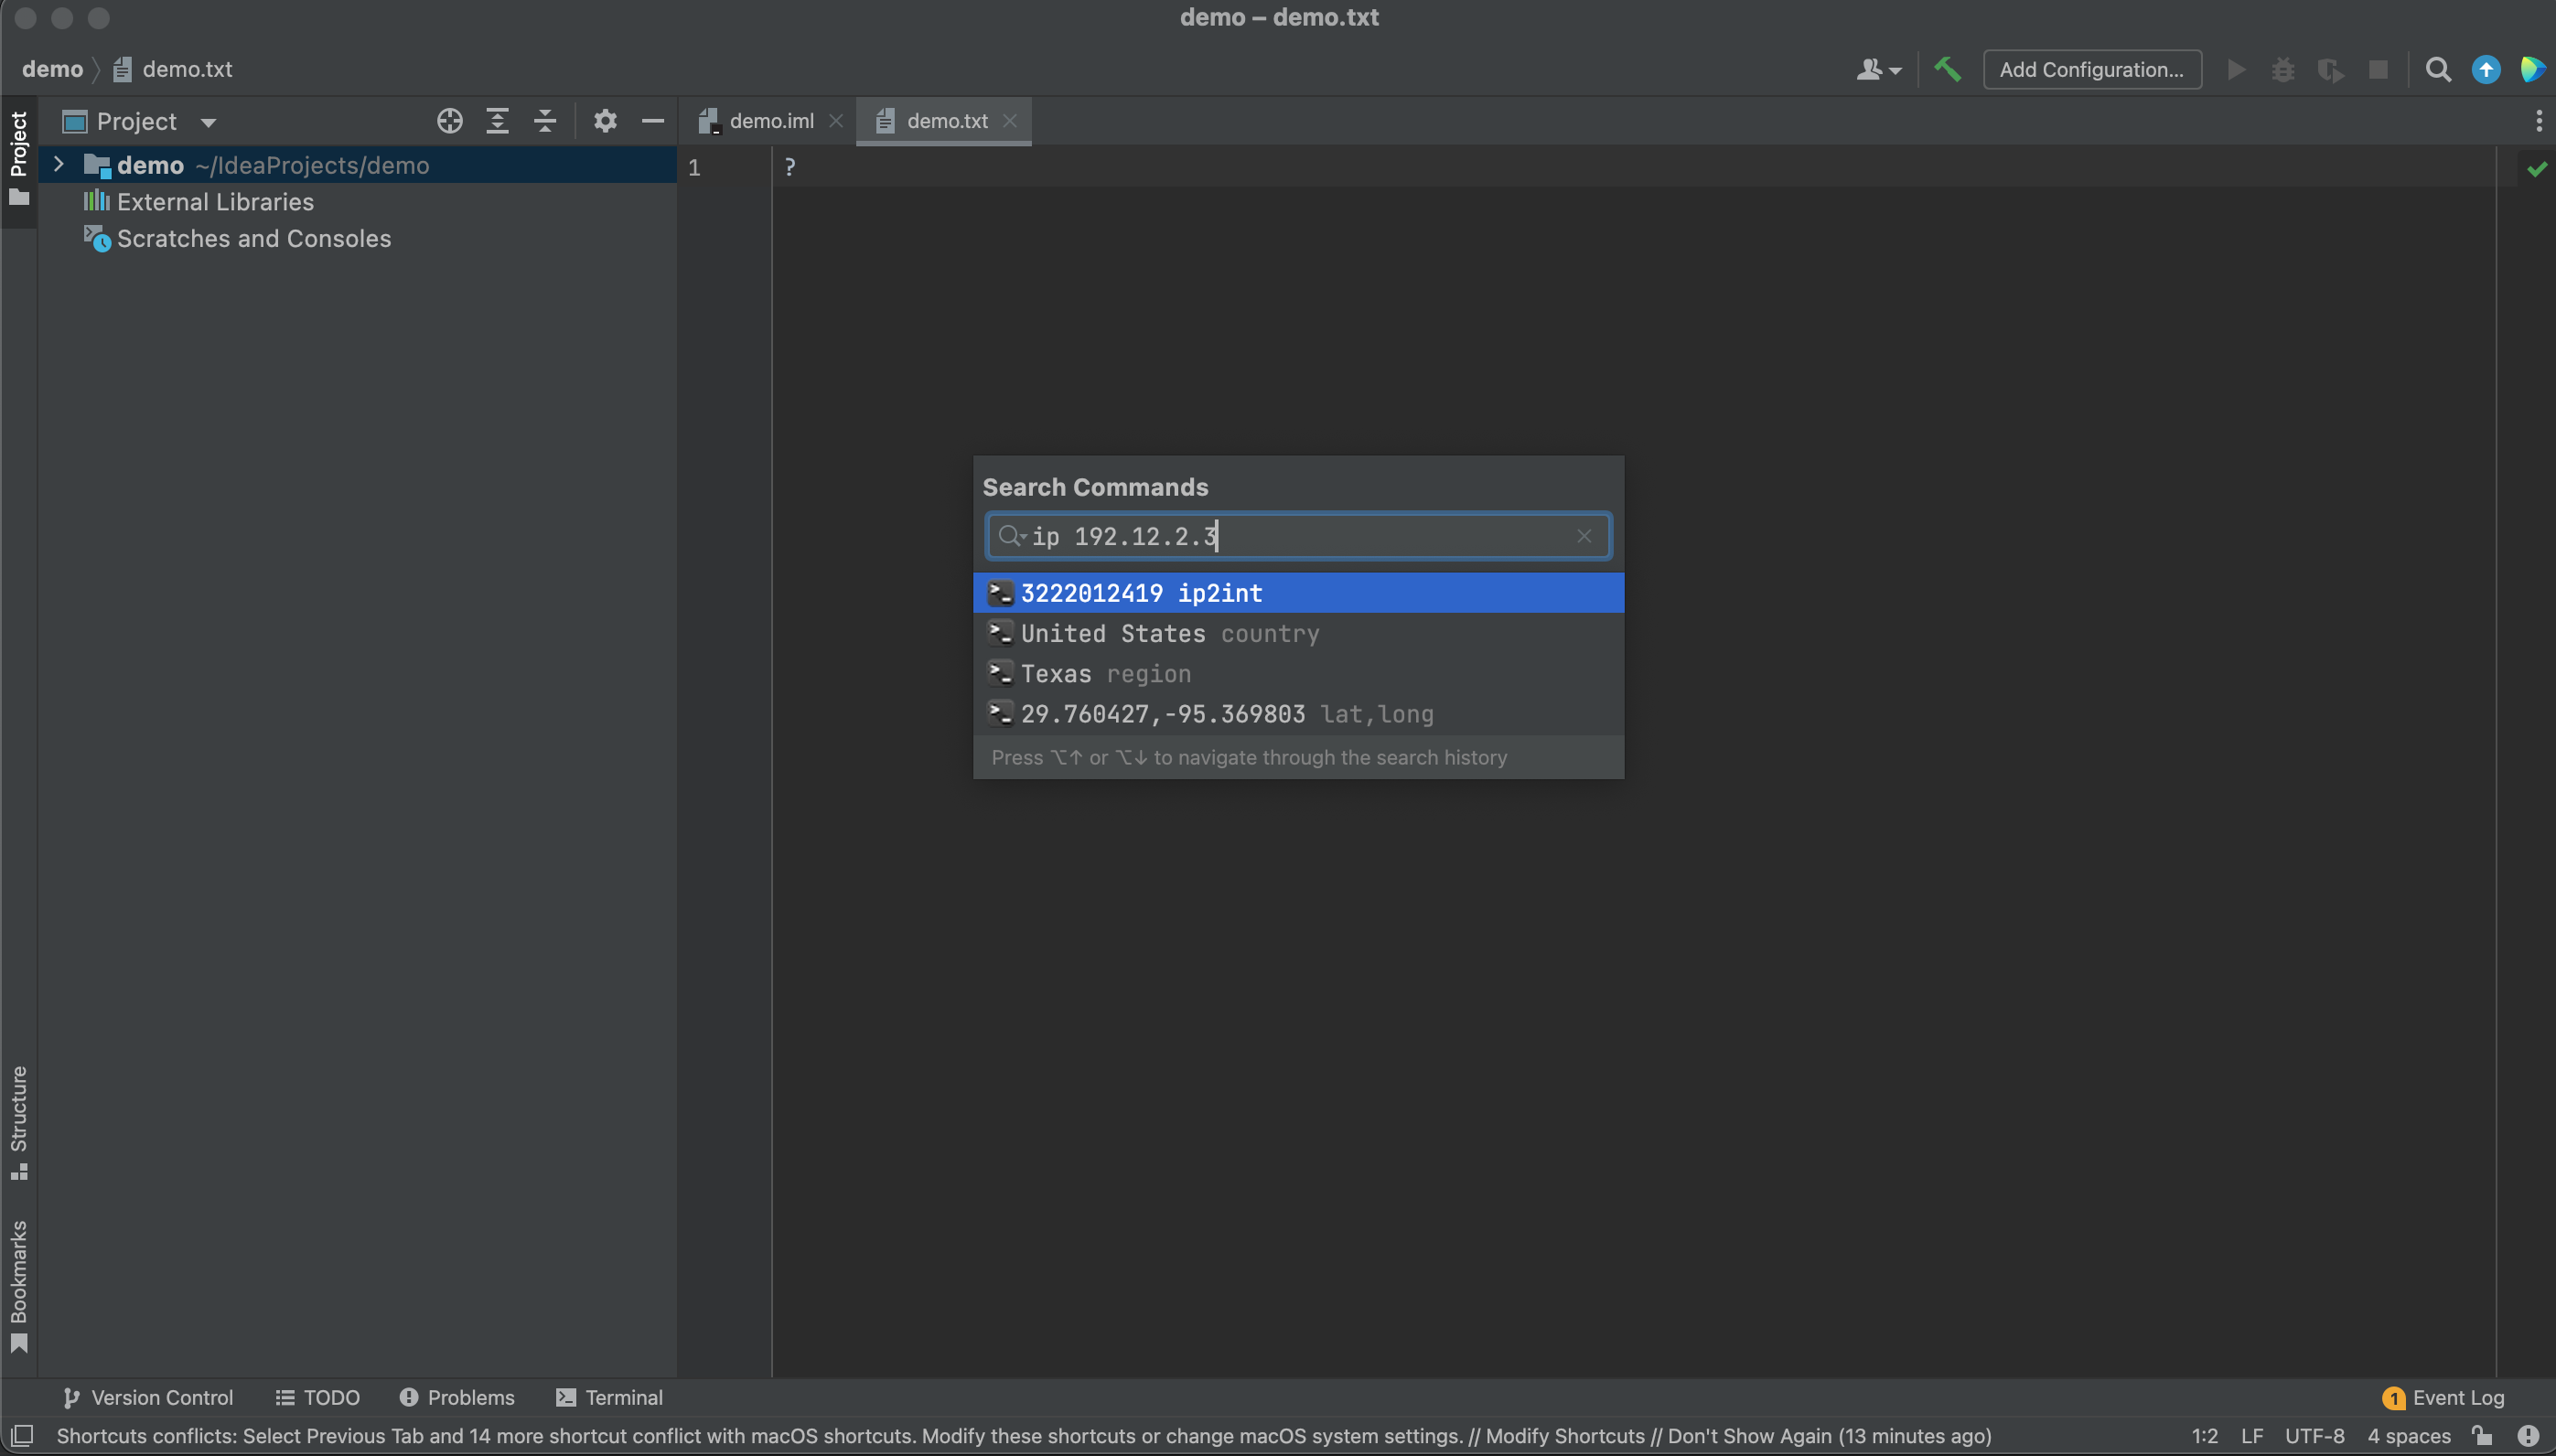
Task: Clear the Search Commands field with X
Action: (x=1583, y=536)
